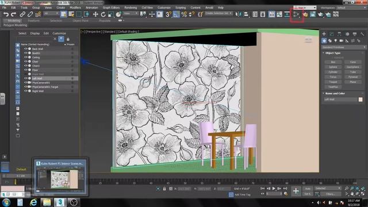Click the Align tool icon
The image size is (368, 207).
click(x=246, y=14)
